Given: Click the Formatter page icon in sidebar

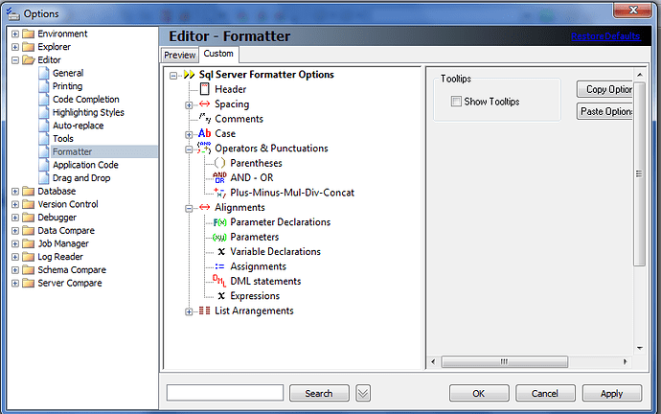Looking at the screenshot, I should point(44,151).
